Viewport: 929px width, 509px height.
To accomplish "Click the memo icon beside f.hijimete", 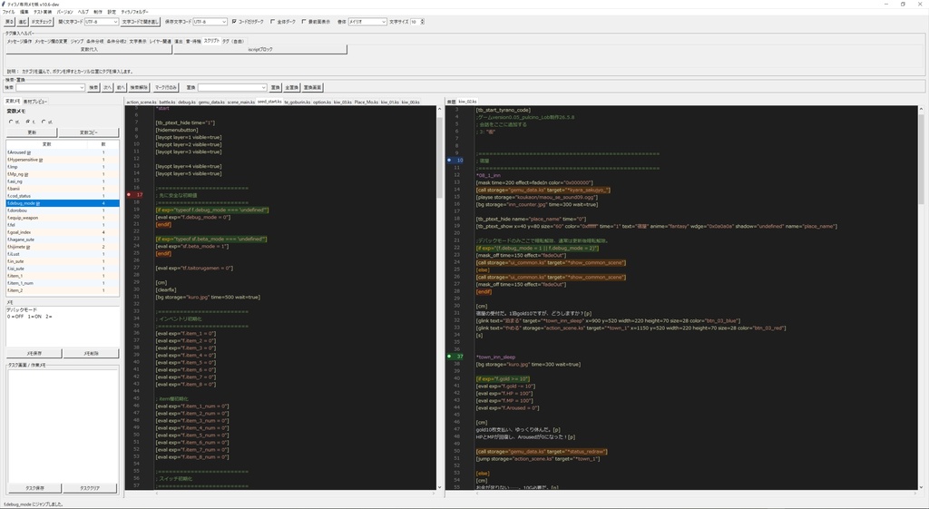I will click(28, 247).
